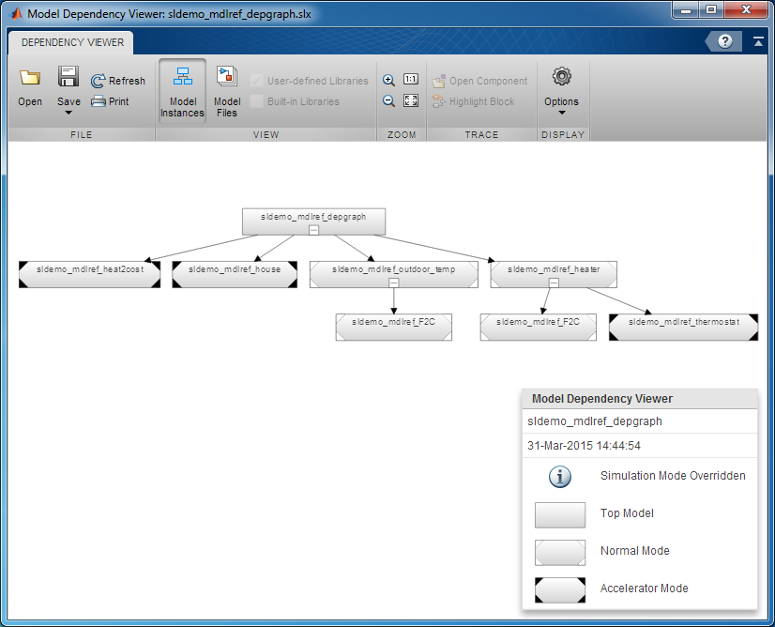The width and height of the screenshot is (775, 627).
Task: Click the Normal Mode legend swatch
Action: tap(560, 552)
